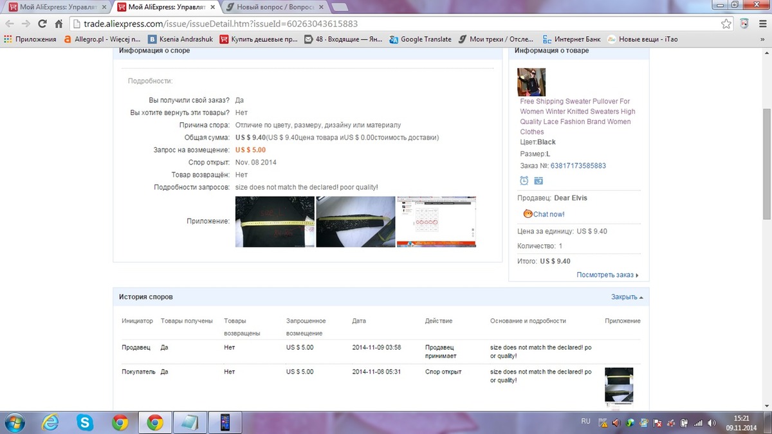Click the Продавец принимает action cell
The width and height of the screenshot is (772, 434).
(441, 351)
